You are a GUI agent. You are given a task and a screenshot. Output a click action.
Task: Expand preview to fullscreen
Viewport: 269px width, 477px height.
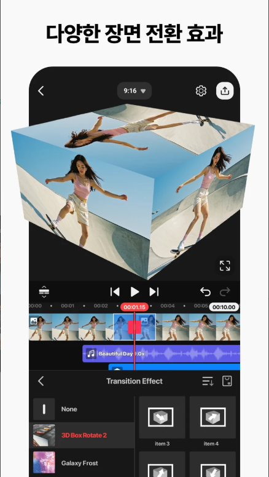coord(225,266)
